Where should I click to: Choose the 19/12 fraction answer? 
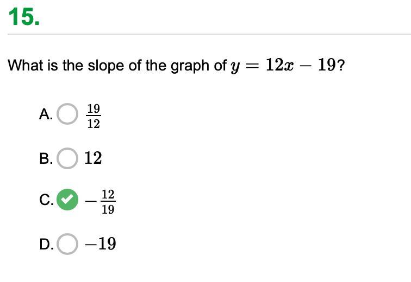click(94, 116)
